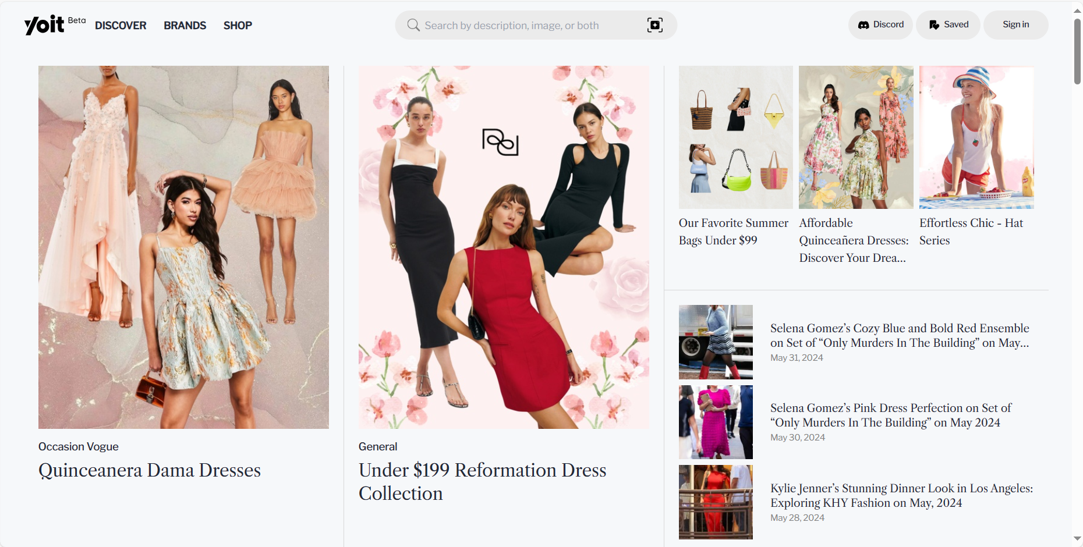The height and width of the screenshot is (547, 1083).
Task: Click the scrollbar down arrow
Action: (1077, 539)
